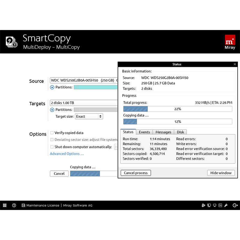Open the Targets 2 disks selector

(84, 103)
